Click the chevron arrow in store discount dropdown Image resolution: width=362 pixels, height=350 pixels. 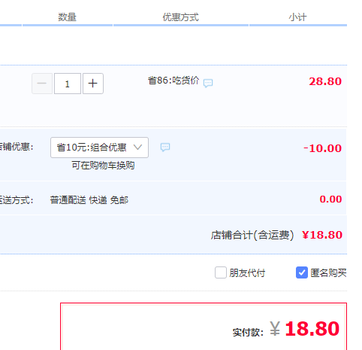click(138, 147)
